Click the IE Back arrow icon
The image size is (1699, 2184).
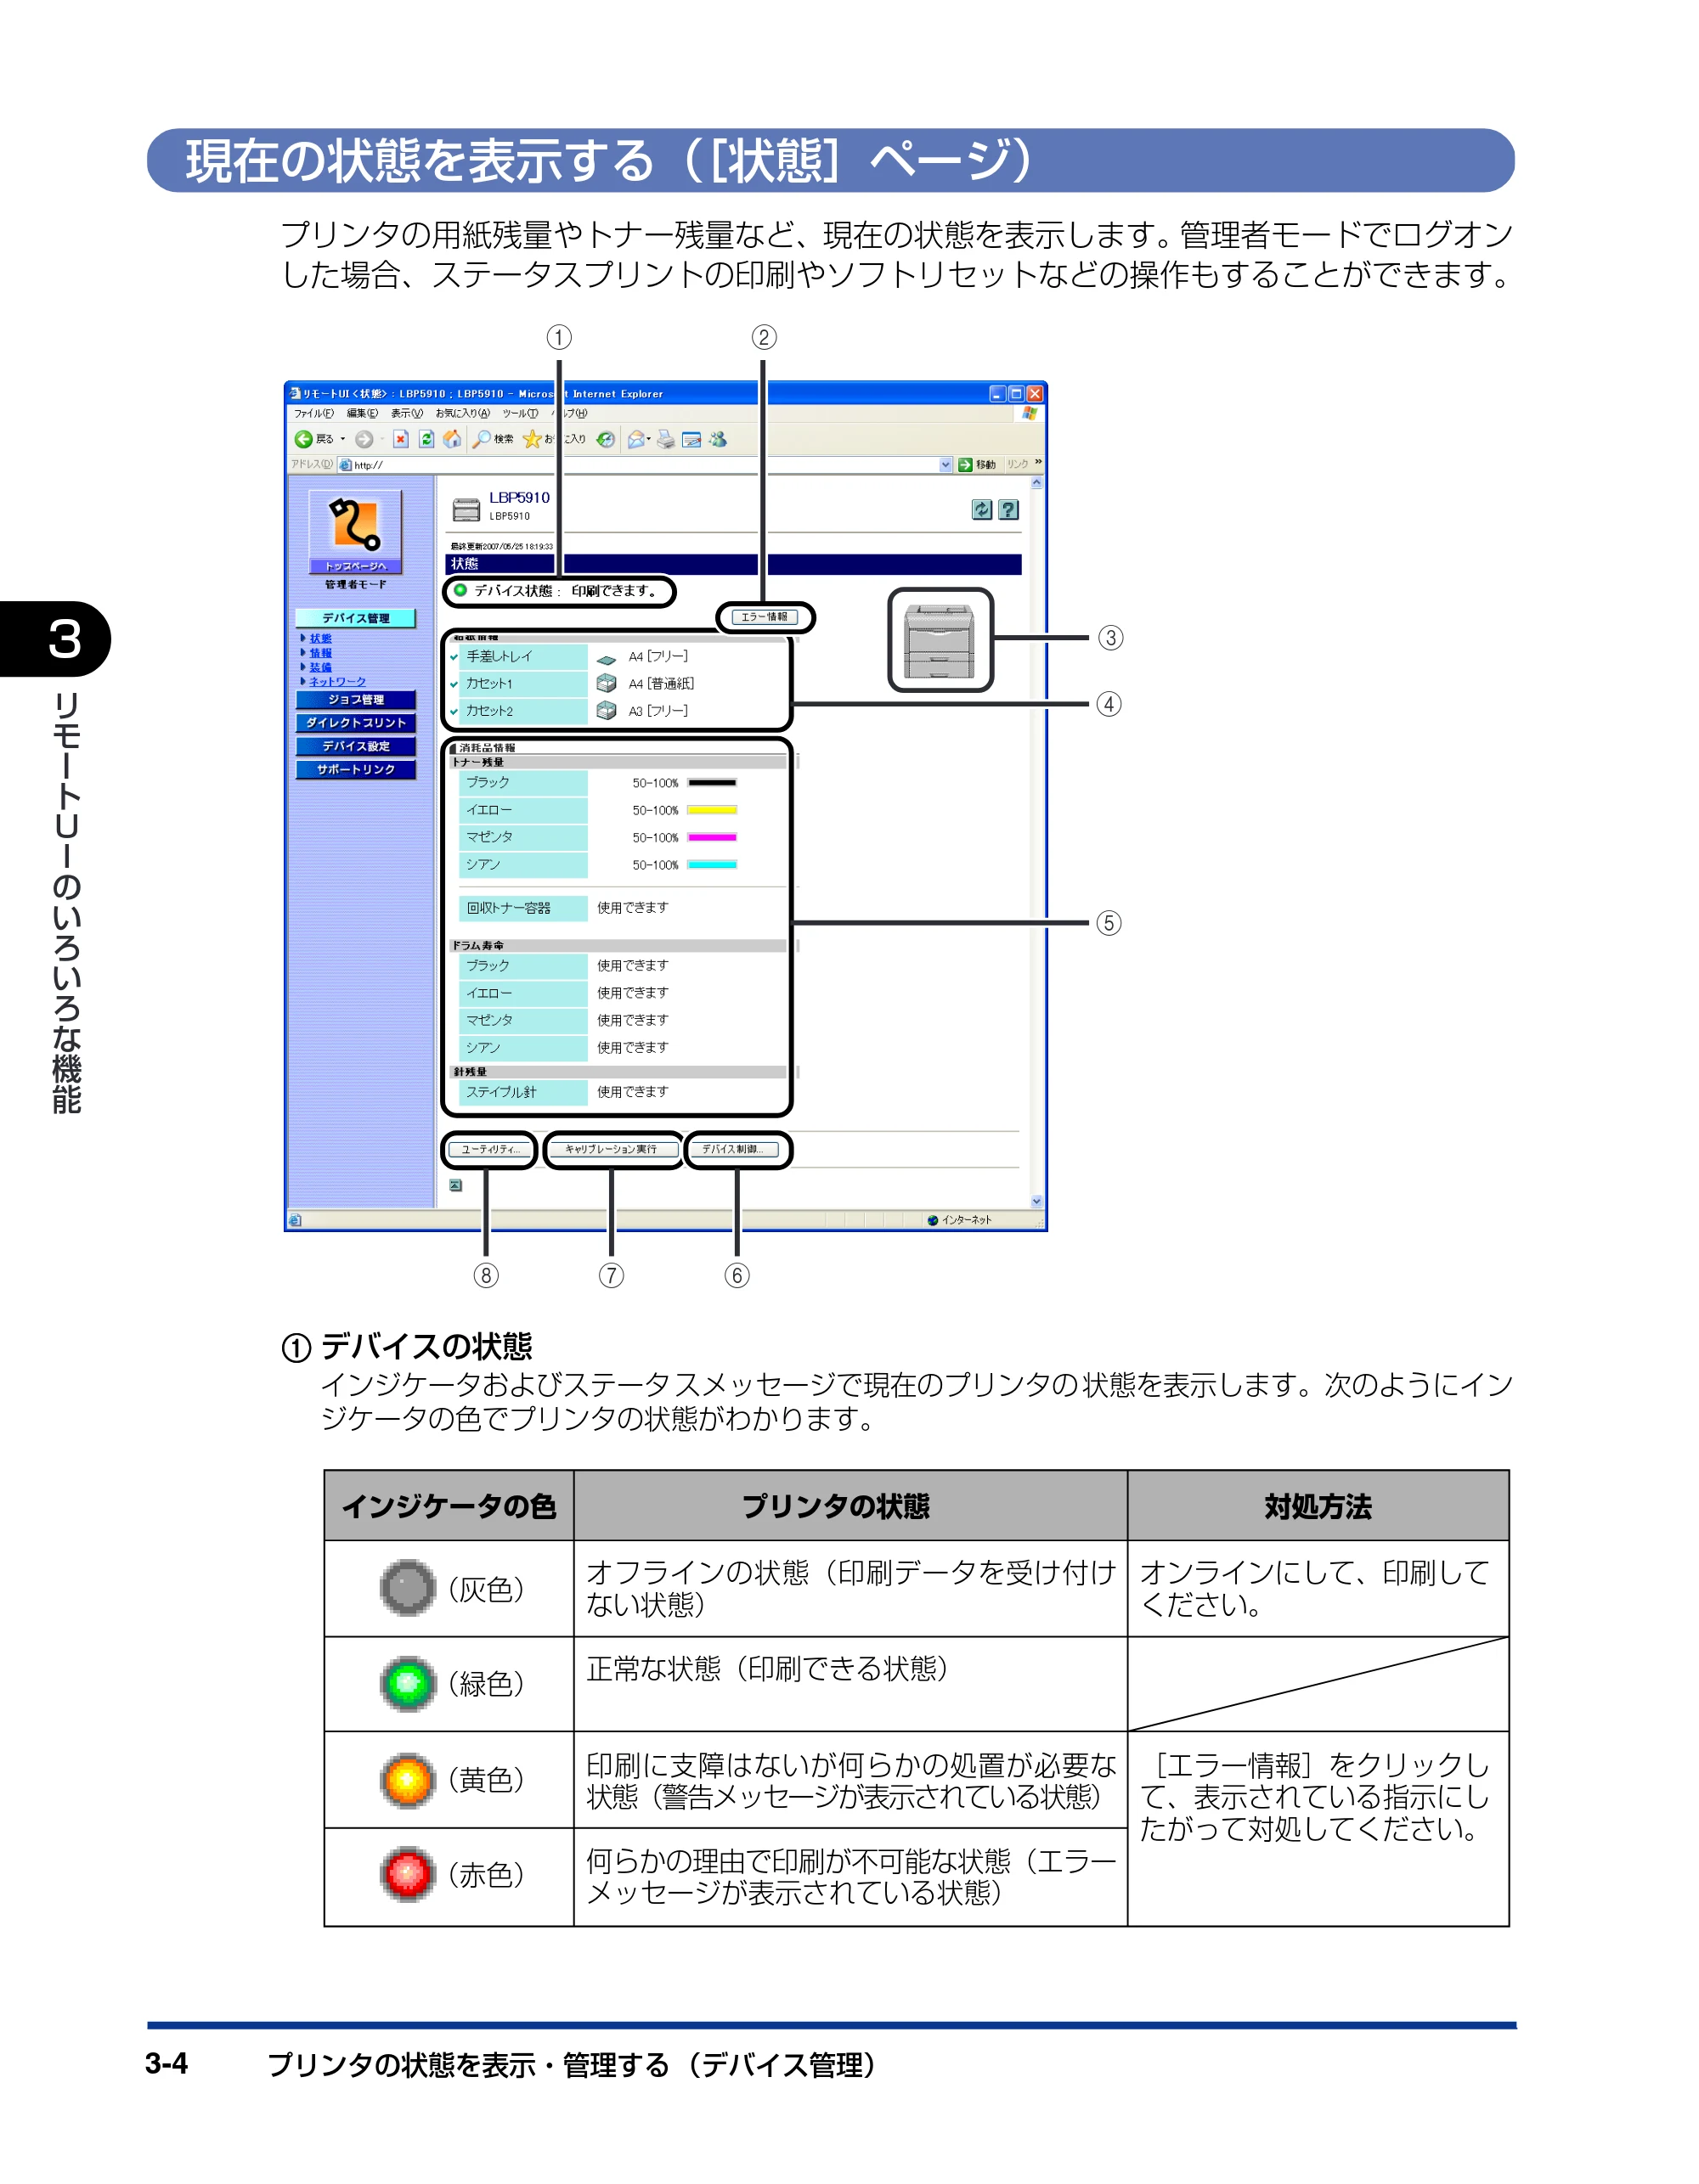point(303,439)
